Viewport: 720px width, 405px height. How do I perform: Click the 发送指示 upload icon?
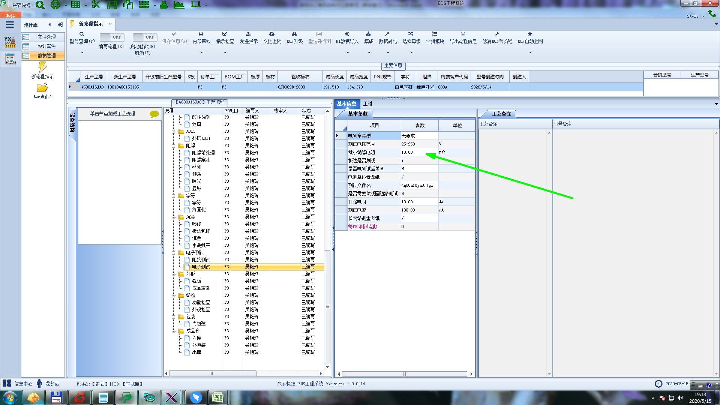coord(248,34)
